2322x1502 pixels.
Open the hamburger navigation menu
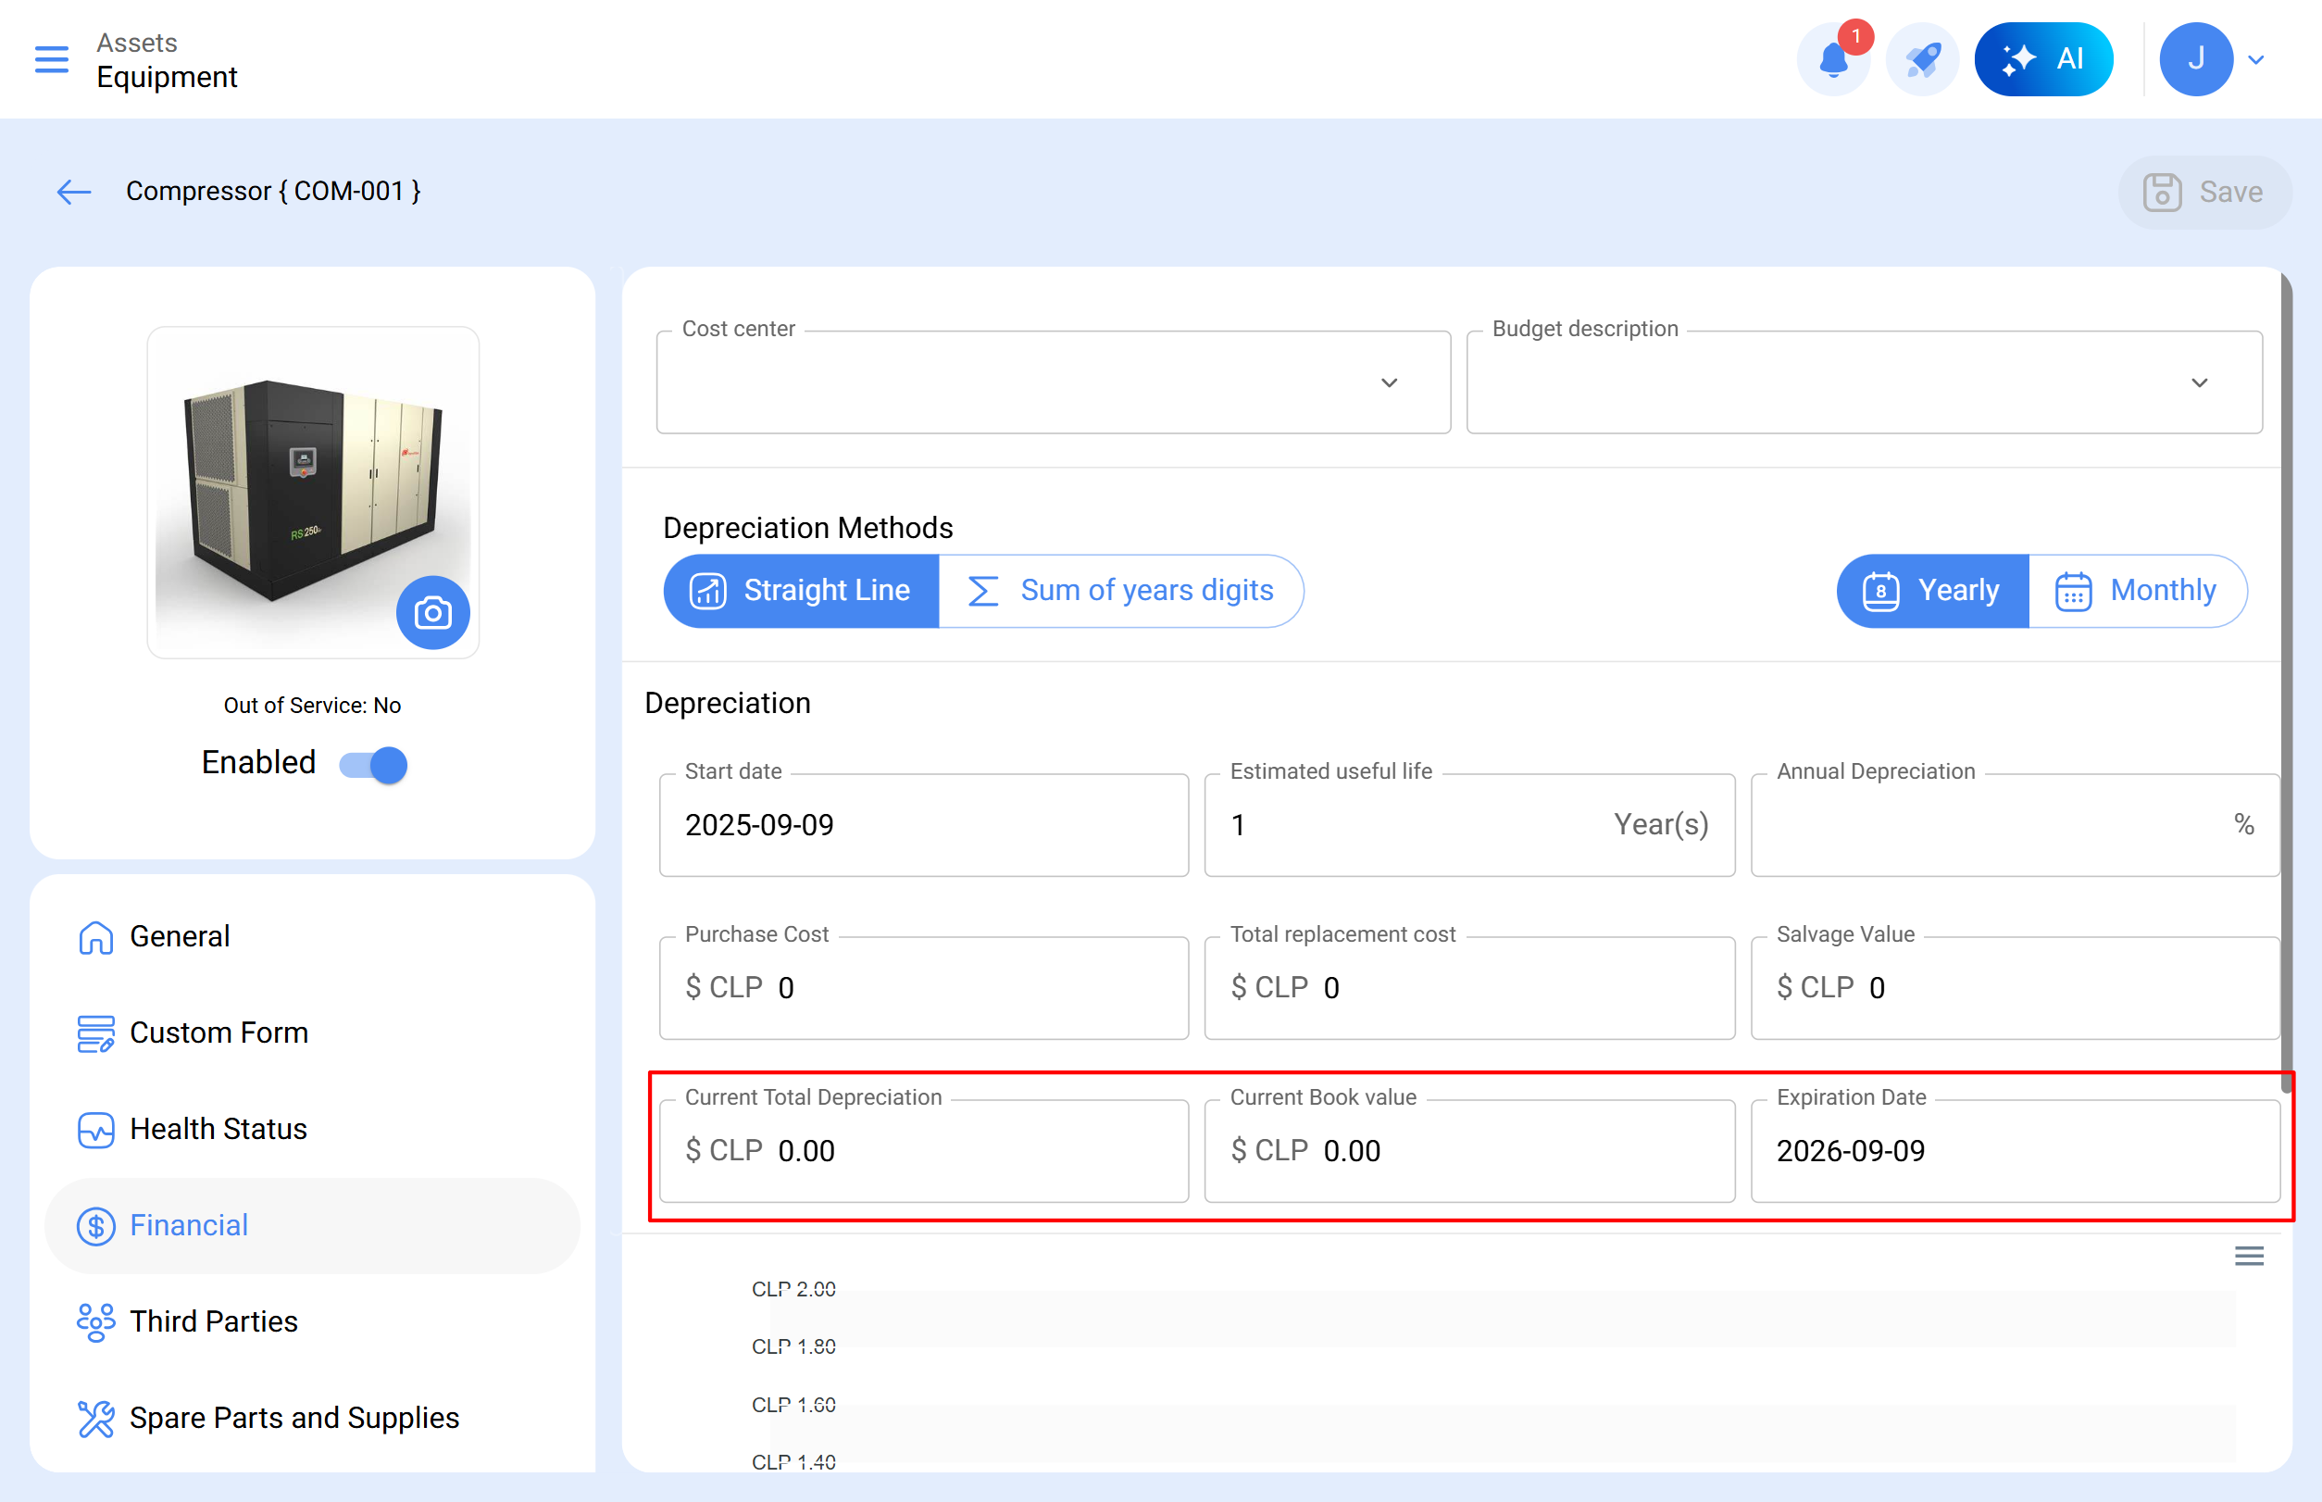point(51,59)
